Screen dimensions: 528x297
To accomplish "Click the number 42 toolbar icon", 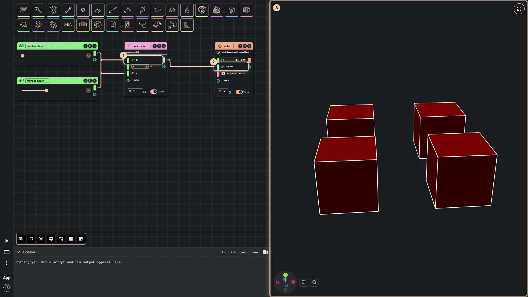I will (x=24, y=25).
